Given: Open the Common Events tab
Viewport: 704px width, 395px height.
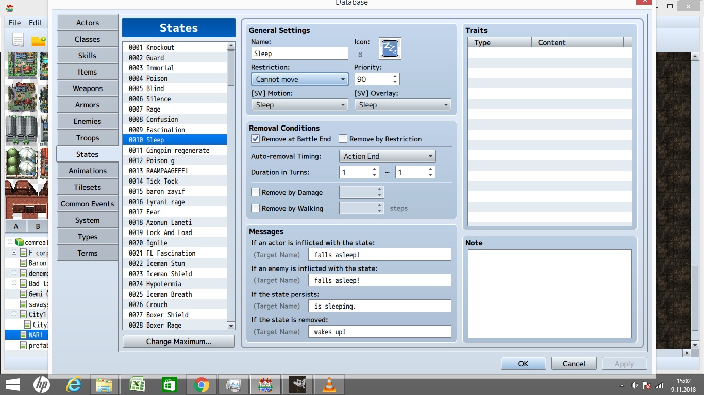Looking at the screenshot, I should tap(87, 204).
